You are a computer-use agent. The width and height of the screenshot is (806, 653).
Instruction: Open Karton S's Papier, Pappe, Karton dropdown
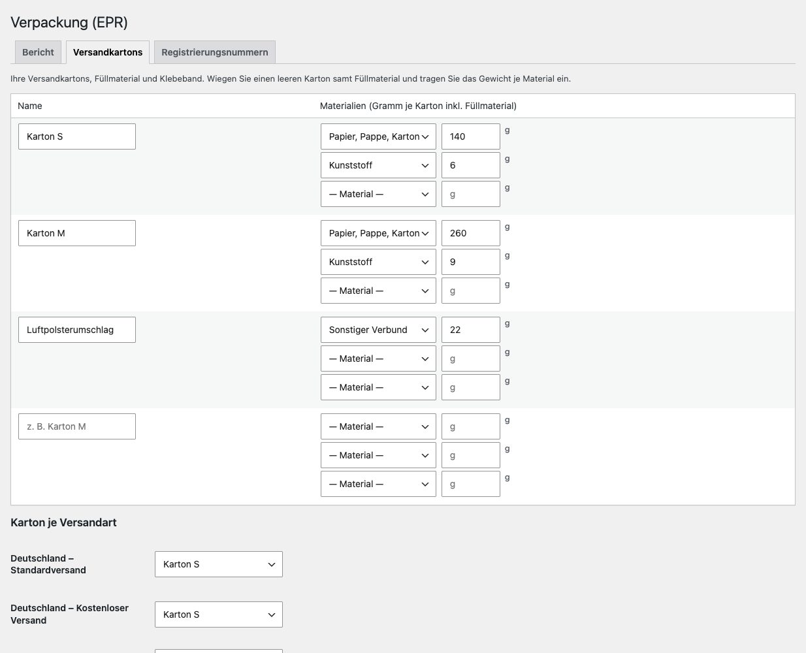point(378,136)
